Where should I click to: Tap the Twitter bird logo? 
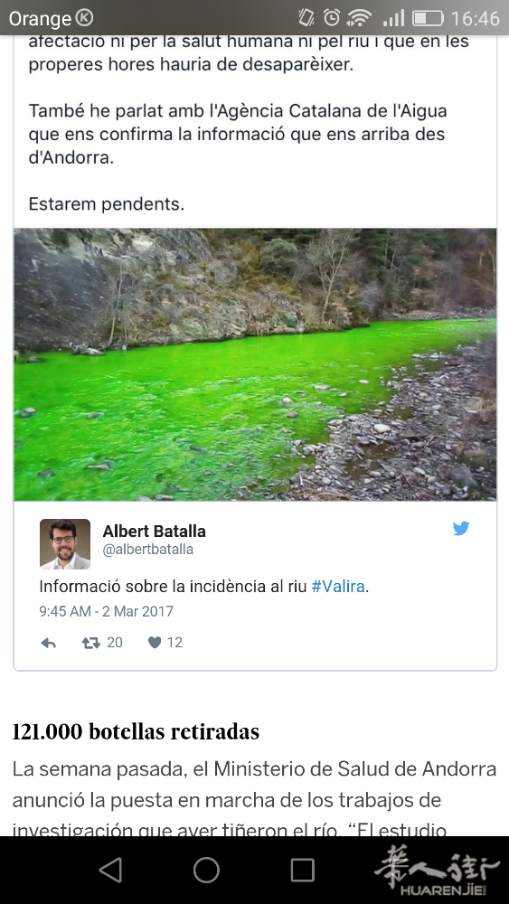[x=461, y=529]
